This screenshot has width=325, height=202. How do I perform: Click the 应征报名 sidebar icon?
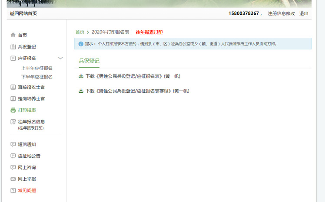pos(13,58)
